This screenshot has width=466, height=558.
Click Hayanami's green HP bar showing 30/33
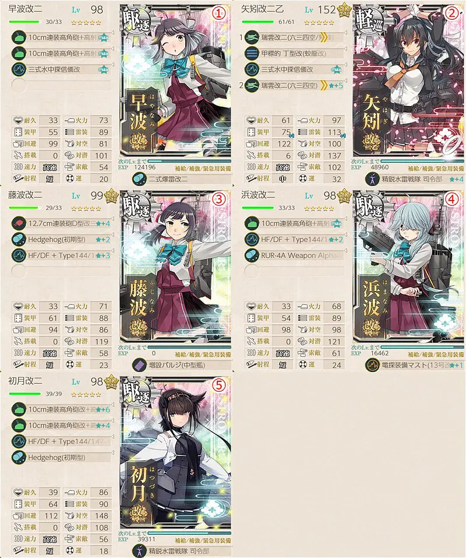click(25, 22)
